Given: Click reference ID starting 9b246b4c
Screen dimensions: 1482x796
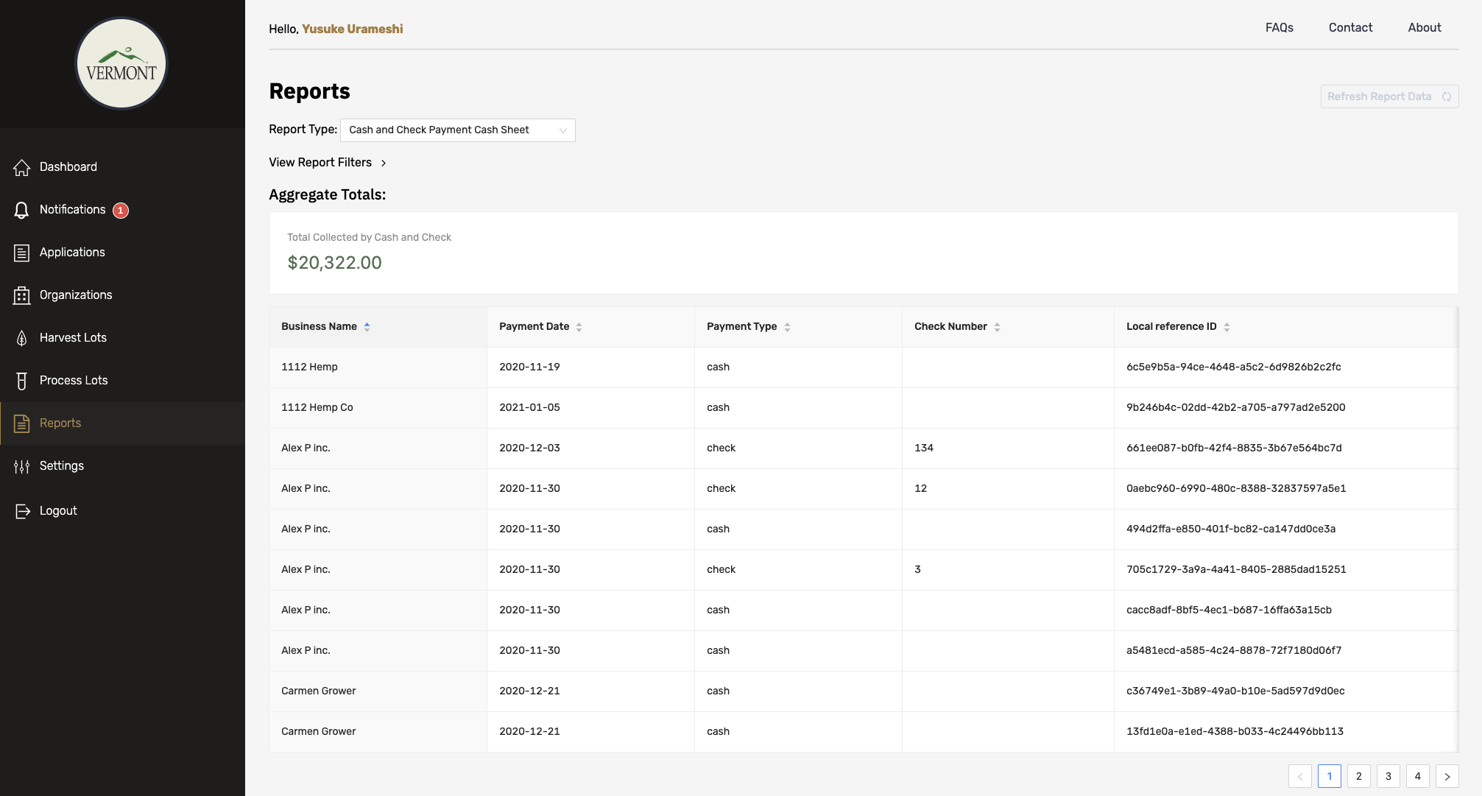Looking at the screenshot, I should [x=1235, y=407].
